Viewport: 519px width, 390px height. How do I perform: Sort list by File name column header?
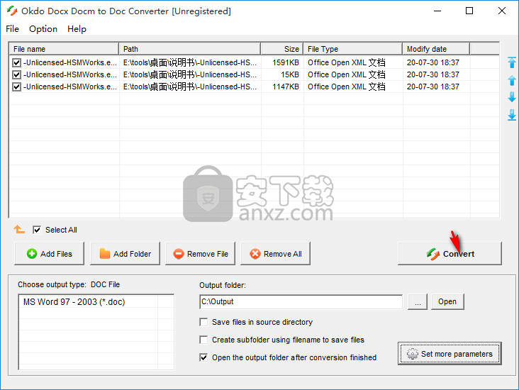(x=64, y=49)
